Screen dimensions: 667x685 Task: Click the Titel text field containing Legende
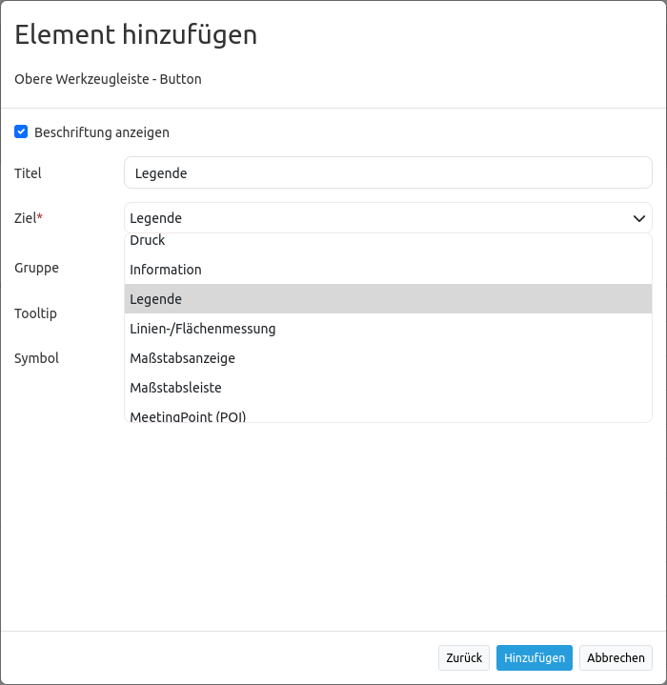[x=388, y=173]
